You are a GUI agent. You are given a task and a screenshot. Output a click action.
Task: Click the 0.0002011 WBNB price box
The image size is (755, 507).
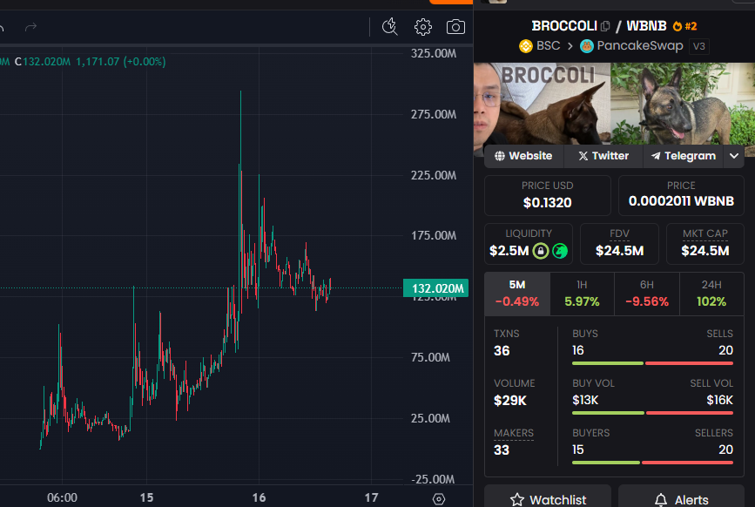681,195
